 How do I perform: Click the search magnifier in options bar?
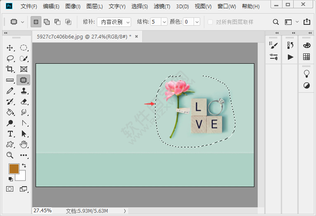[276, 22]
